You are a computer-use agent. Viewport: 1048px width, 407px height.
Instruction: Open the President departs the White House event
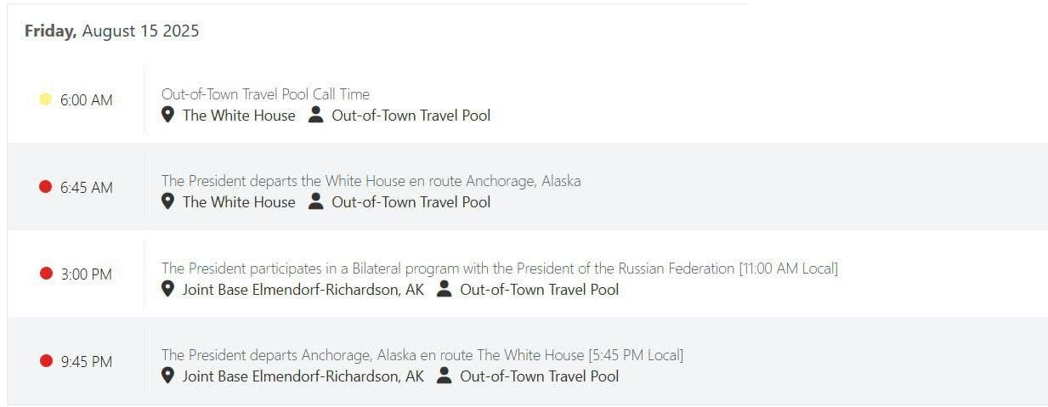371,181
